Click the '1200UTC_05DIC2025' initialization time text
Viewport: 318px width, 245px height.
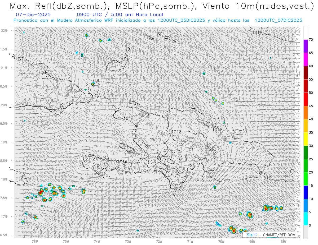pyautogui.click(x=181, y=20)
